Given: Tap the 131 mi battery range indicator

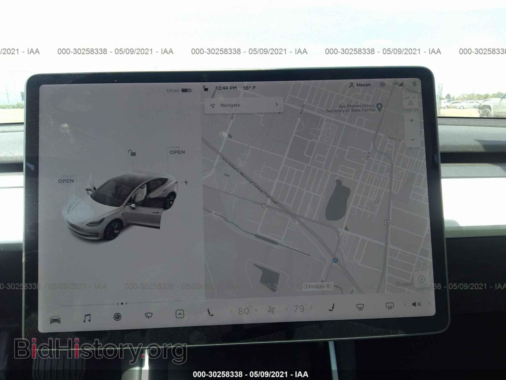Looking at the screenshot, I should pyautogui.click(x=173, y=91).
